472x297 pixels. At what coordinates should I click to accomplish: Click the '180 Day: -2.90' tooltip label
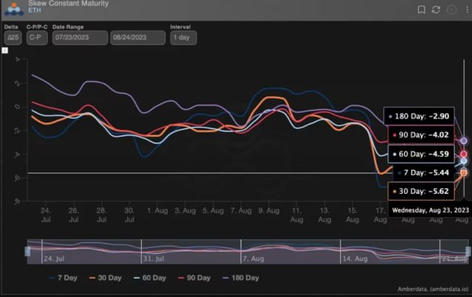pyautogui.click(x=419, y=116)
